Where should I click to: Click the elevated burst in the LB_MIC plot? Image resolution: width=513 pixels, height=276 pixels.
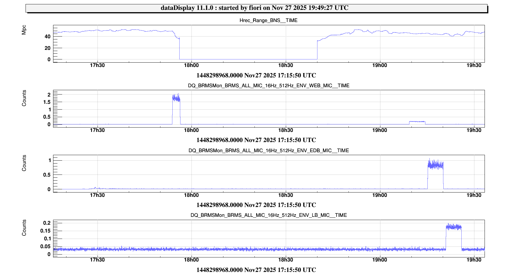454,227
